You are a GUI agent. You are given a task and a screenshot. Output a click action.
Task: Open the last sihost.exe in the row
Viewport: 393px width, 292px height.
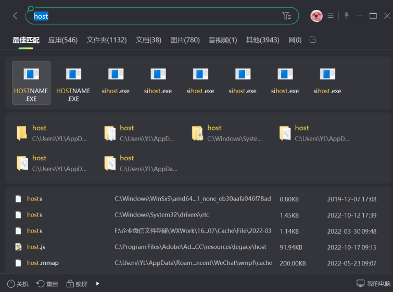click(x=327, y=81)
